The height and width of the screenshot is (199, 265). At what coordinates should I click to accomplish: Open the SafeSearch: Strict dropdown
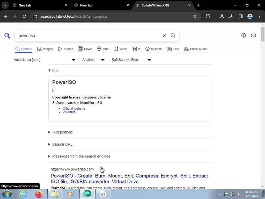(x=131, y=60)
